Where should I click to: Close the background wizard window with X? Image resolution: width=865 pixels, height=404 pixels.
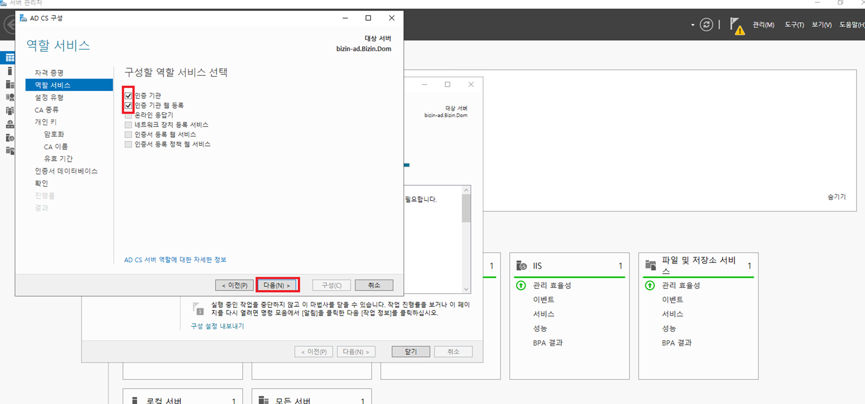pyautogui.click(x=471, y=84)
